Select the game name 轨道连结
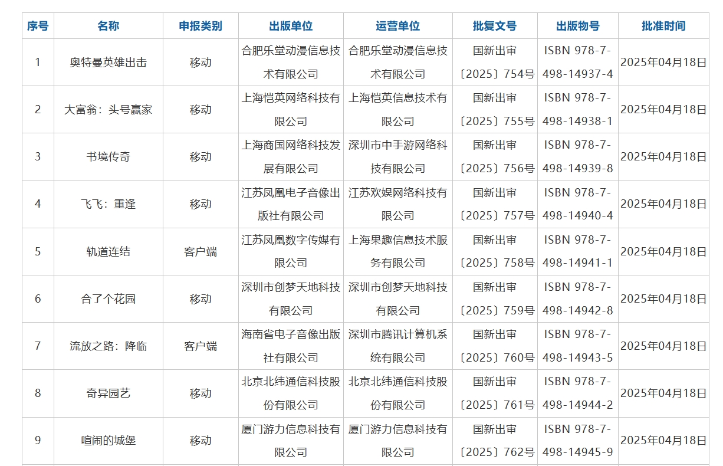 (x=109, y=252)
